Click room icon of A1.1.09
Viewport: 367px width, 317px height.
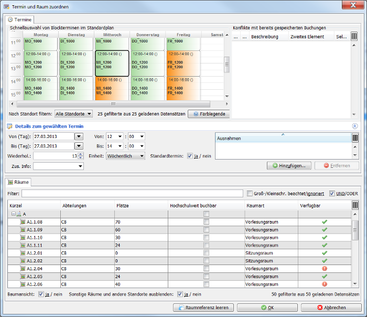coord(23,229)
